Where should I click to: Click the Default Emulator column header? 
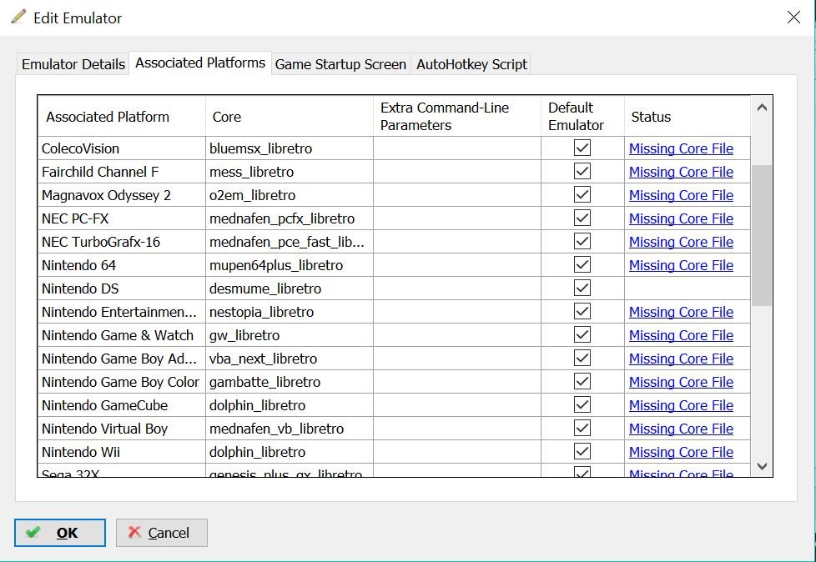click(x=582, y=117)
